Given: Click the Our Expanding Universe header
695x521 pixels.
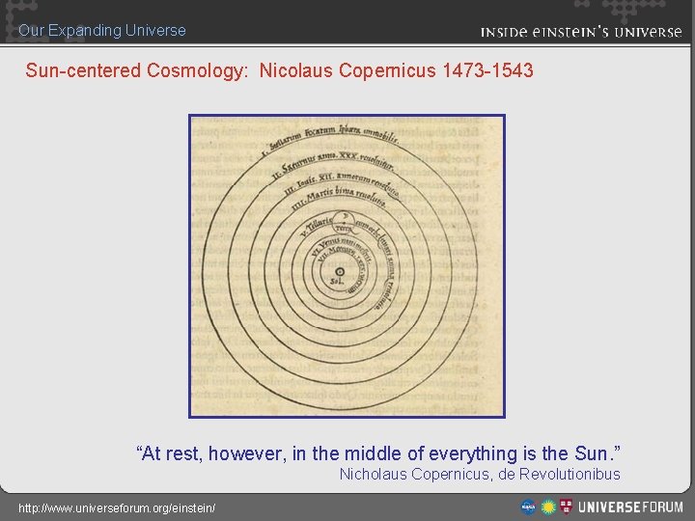Looking at the screenshot, I should point(102,30).
